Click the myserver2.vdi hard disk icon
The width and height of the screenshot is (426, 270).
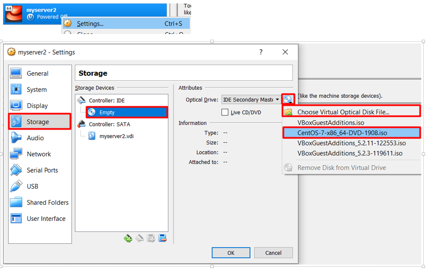click(x=92, y=136)
